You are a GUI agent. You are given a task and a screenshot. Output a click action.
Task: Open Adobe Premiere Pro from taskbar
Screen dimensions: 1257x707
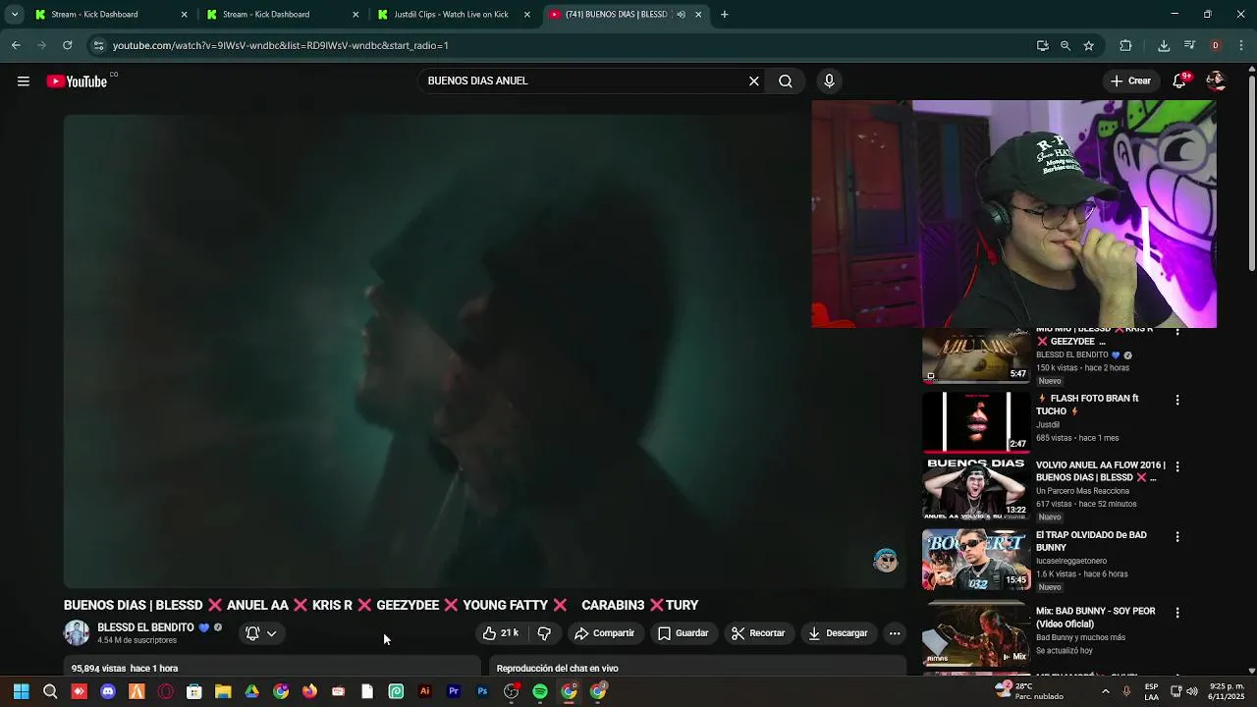pyautogui.click(x=454, y=691)
